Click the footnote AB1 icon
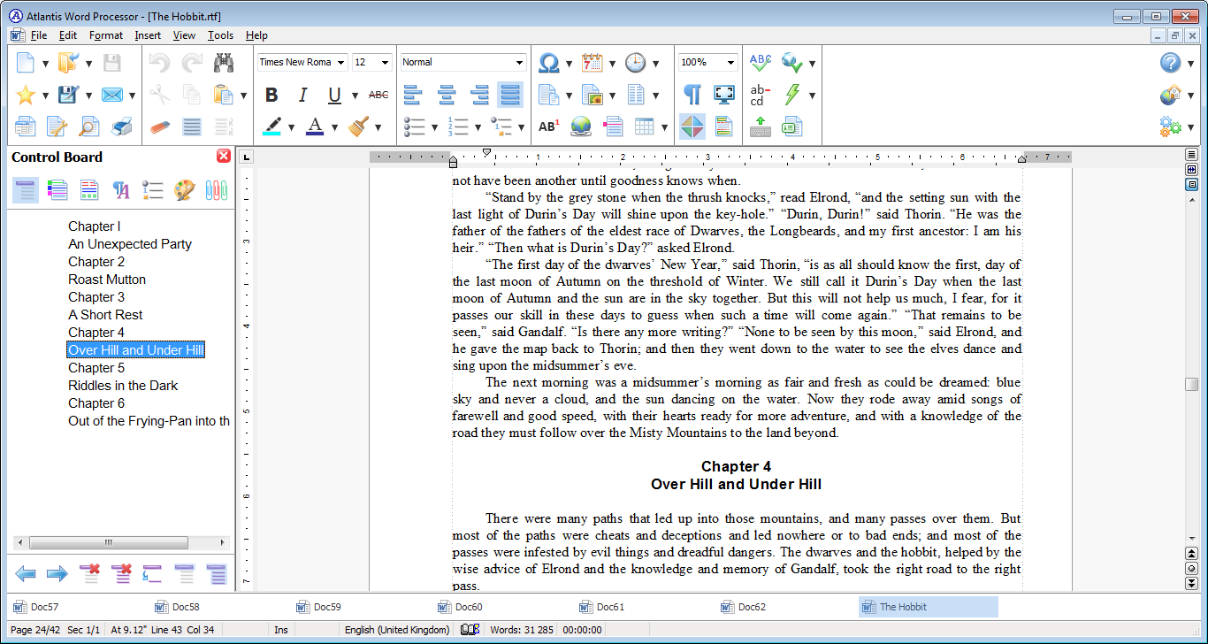The image size is (1208, 644). pyautogui.click(x=548, y=126)
